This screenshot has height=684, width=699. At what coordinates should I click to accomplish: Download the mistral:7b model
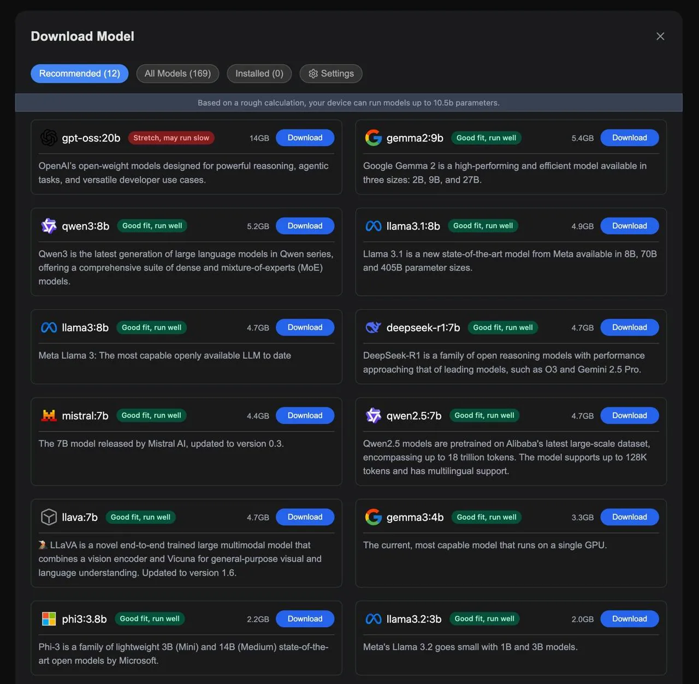(305, 416)
